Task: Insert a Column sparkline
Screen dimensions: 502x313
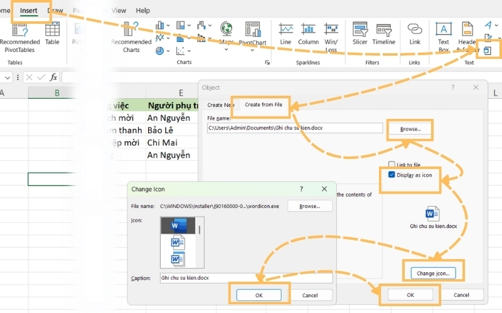Action: tap(308, 34)
